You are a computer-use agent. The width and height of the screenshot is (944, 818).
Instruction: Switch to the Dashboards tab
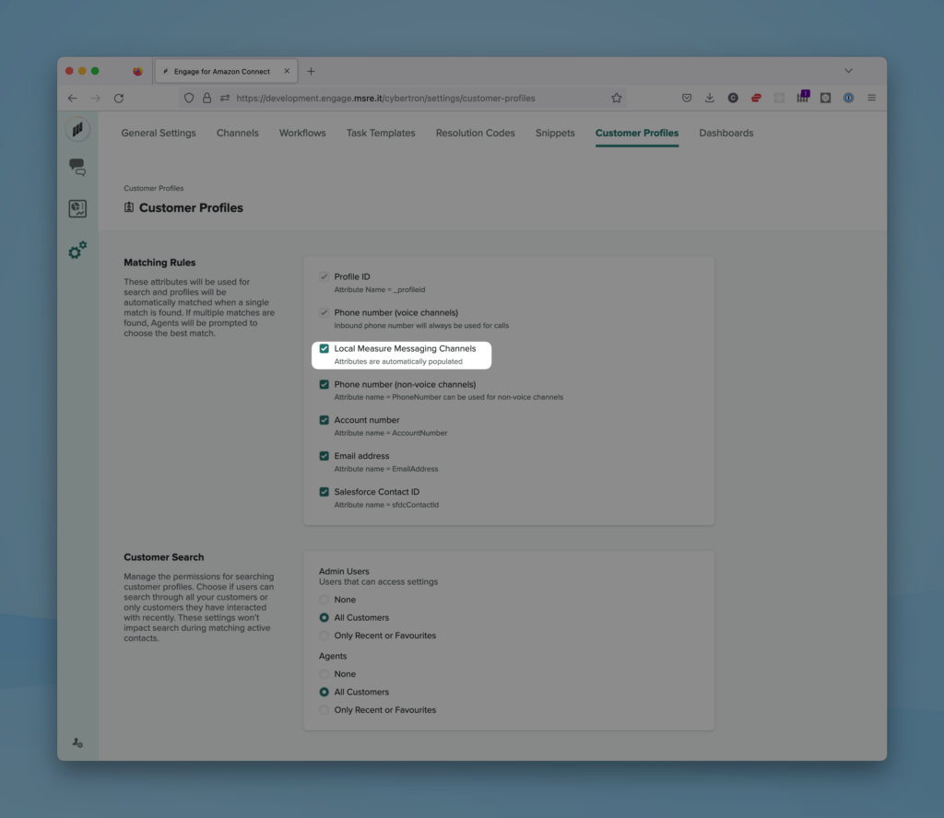pos(726,133)
